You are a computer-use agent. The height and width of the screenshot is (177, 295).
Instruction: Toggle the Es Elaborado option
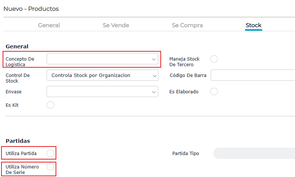click(214, 91)
